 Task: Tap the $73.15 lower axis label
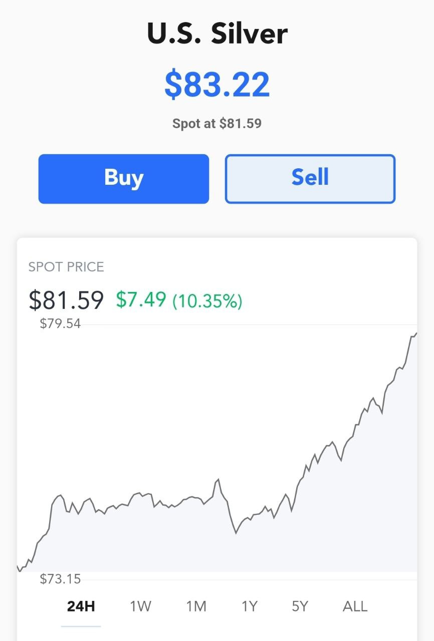click(x=60, y=579)
